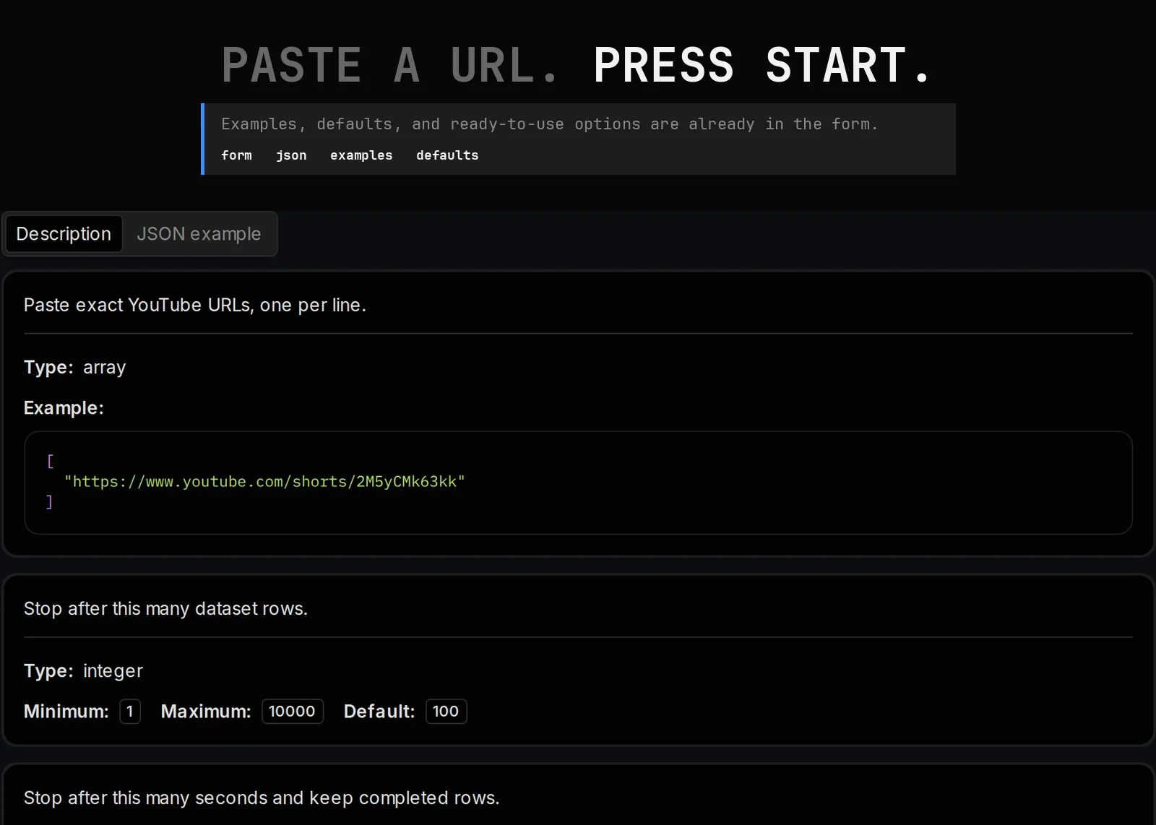Click the 'defaults' tag link
Screen dimensions: 1156x825
(x=447, y=155)
